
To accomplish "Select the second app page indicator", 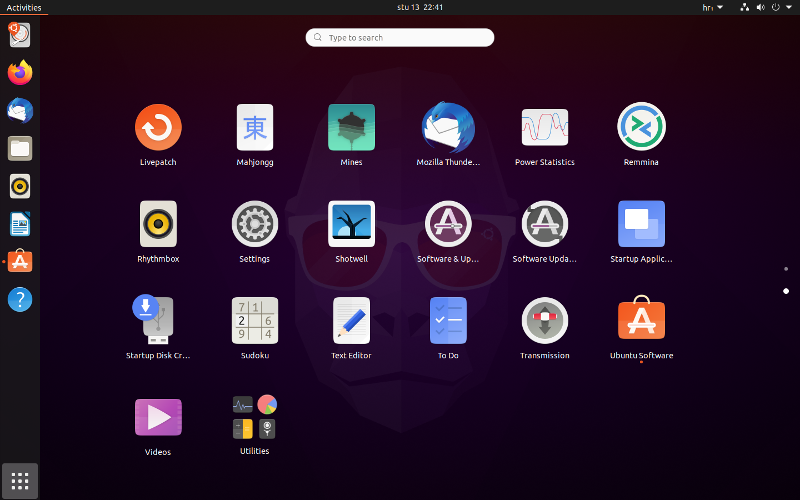I will tap(786, 291).
